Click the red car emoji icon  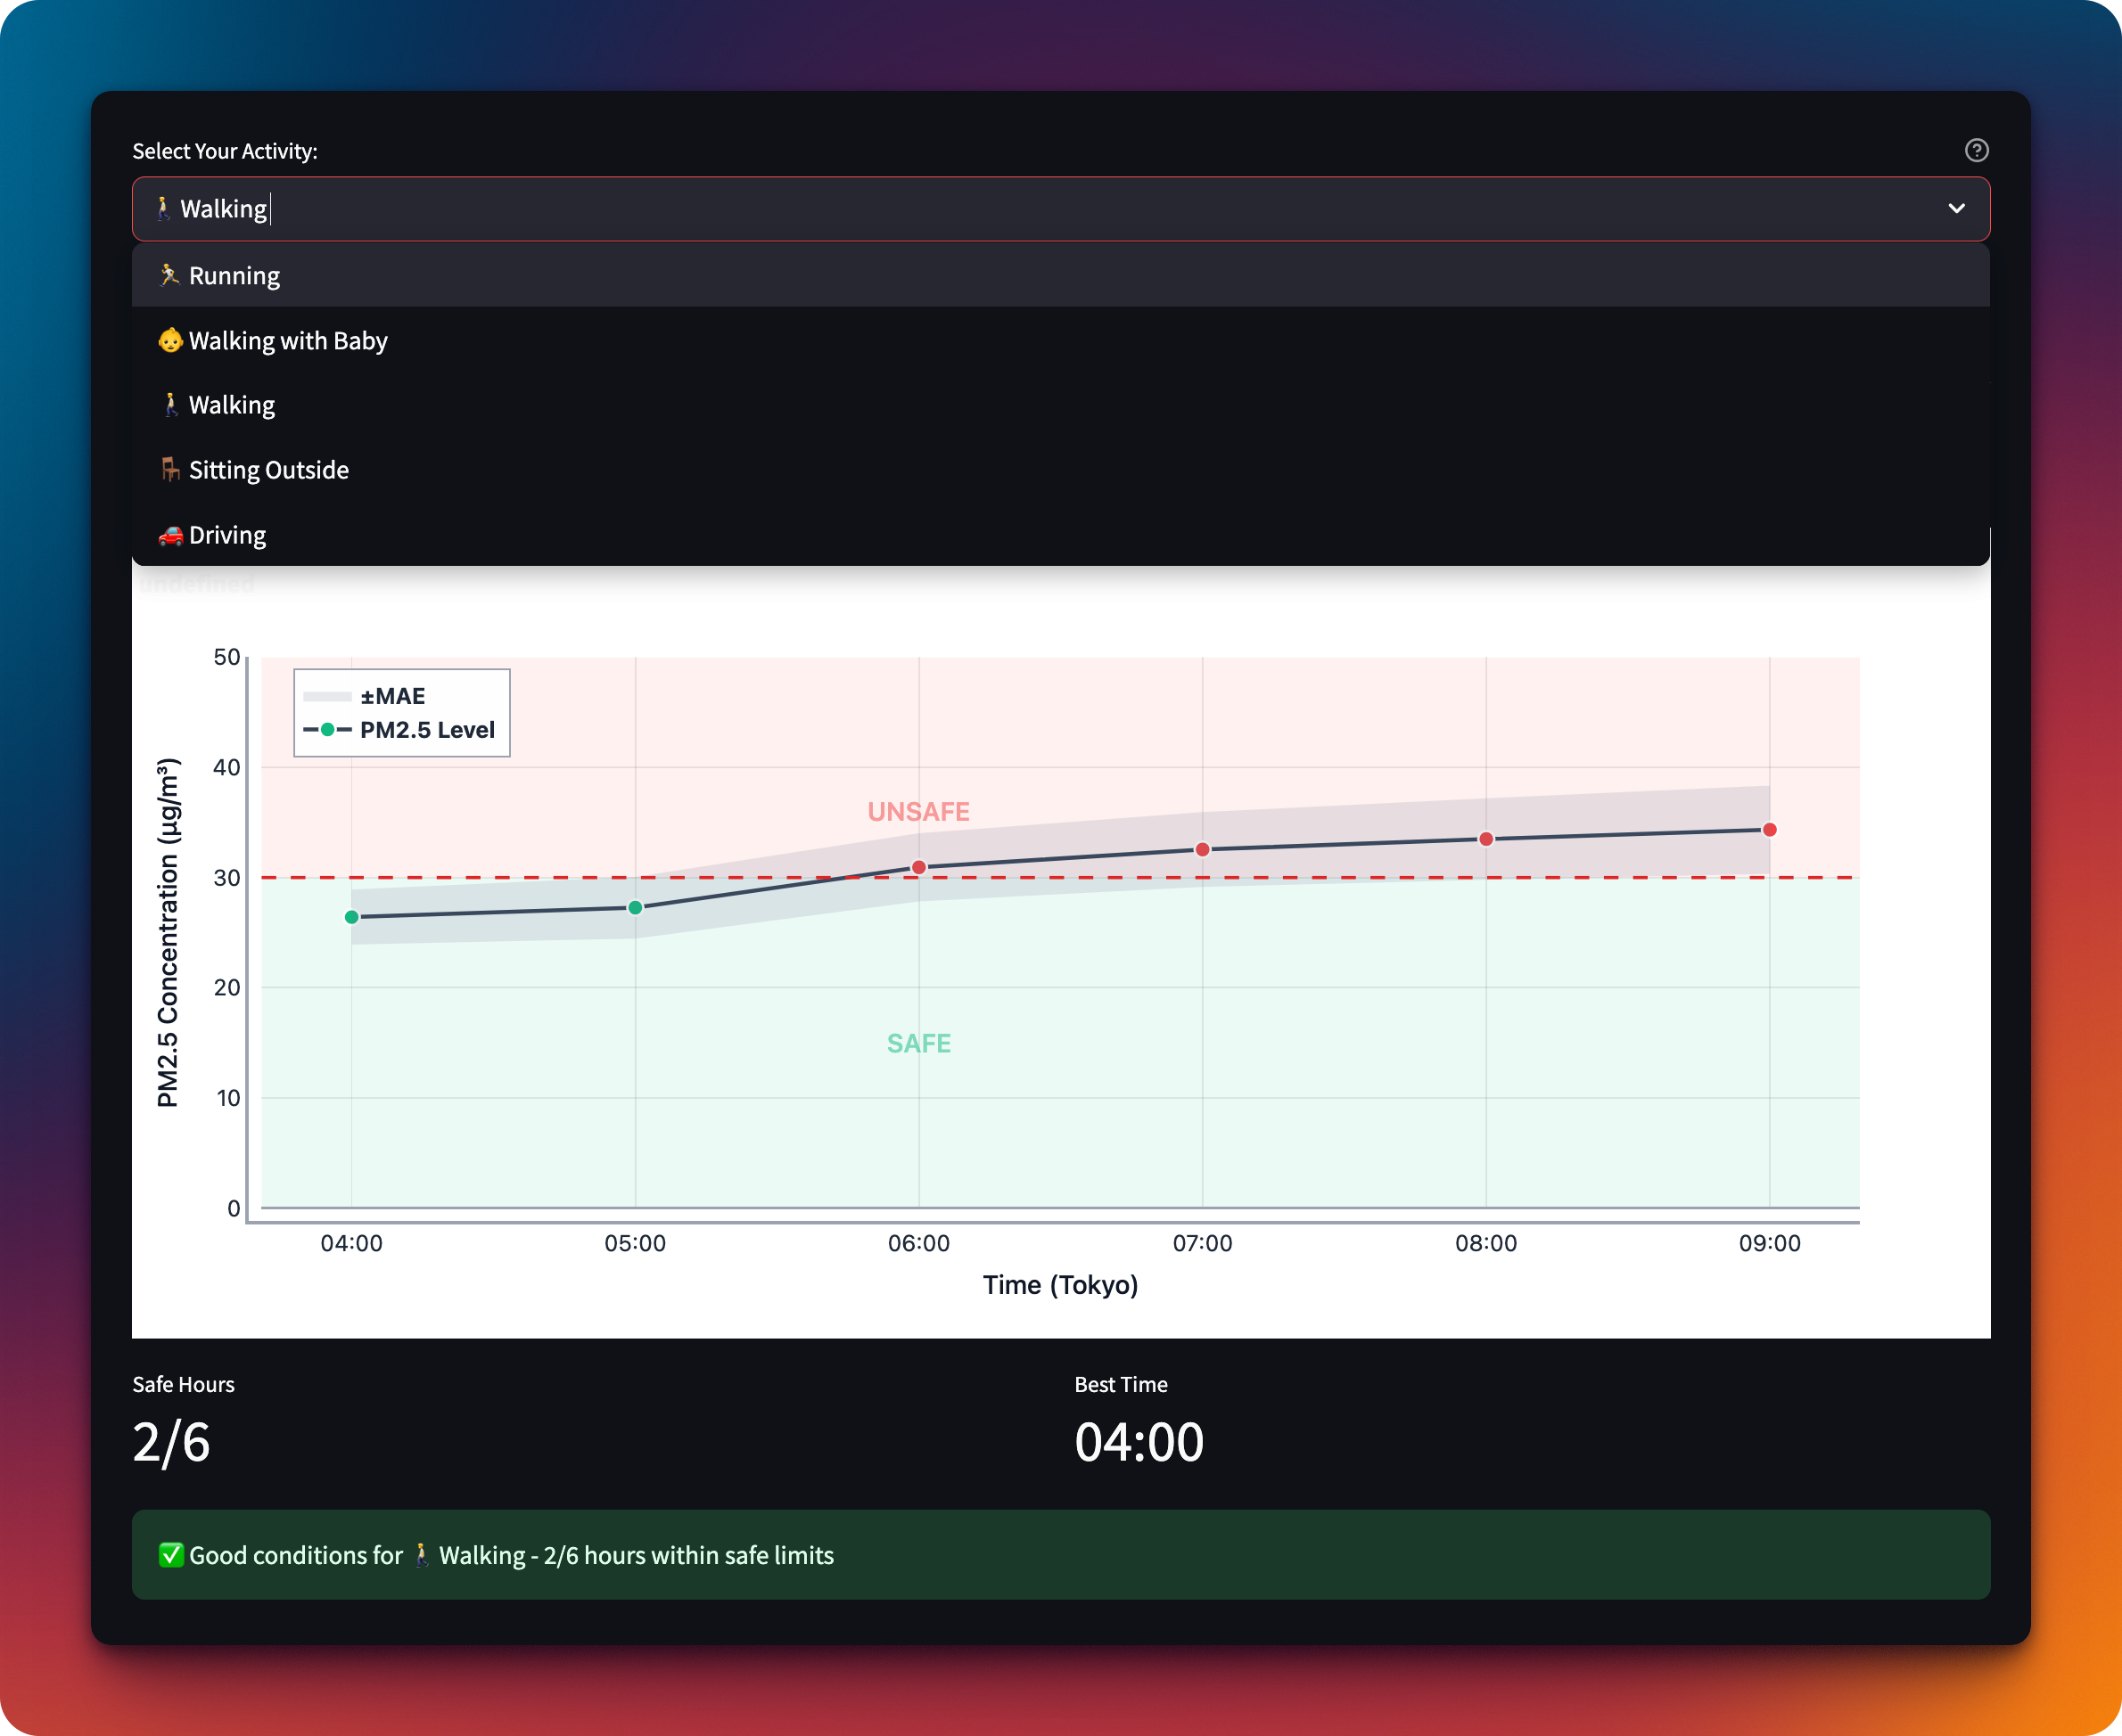[x=170, y=535]
